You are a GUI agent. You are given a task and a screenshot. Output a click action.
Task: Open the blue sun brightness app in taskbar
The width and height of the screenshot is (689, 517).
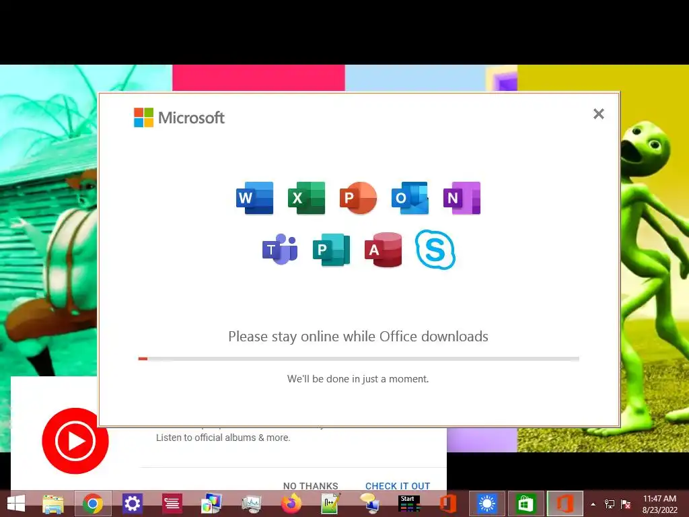[487, 504]
